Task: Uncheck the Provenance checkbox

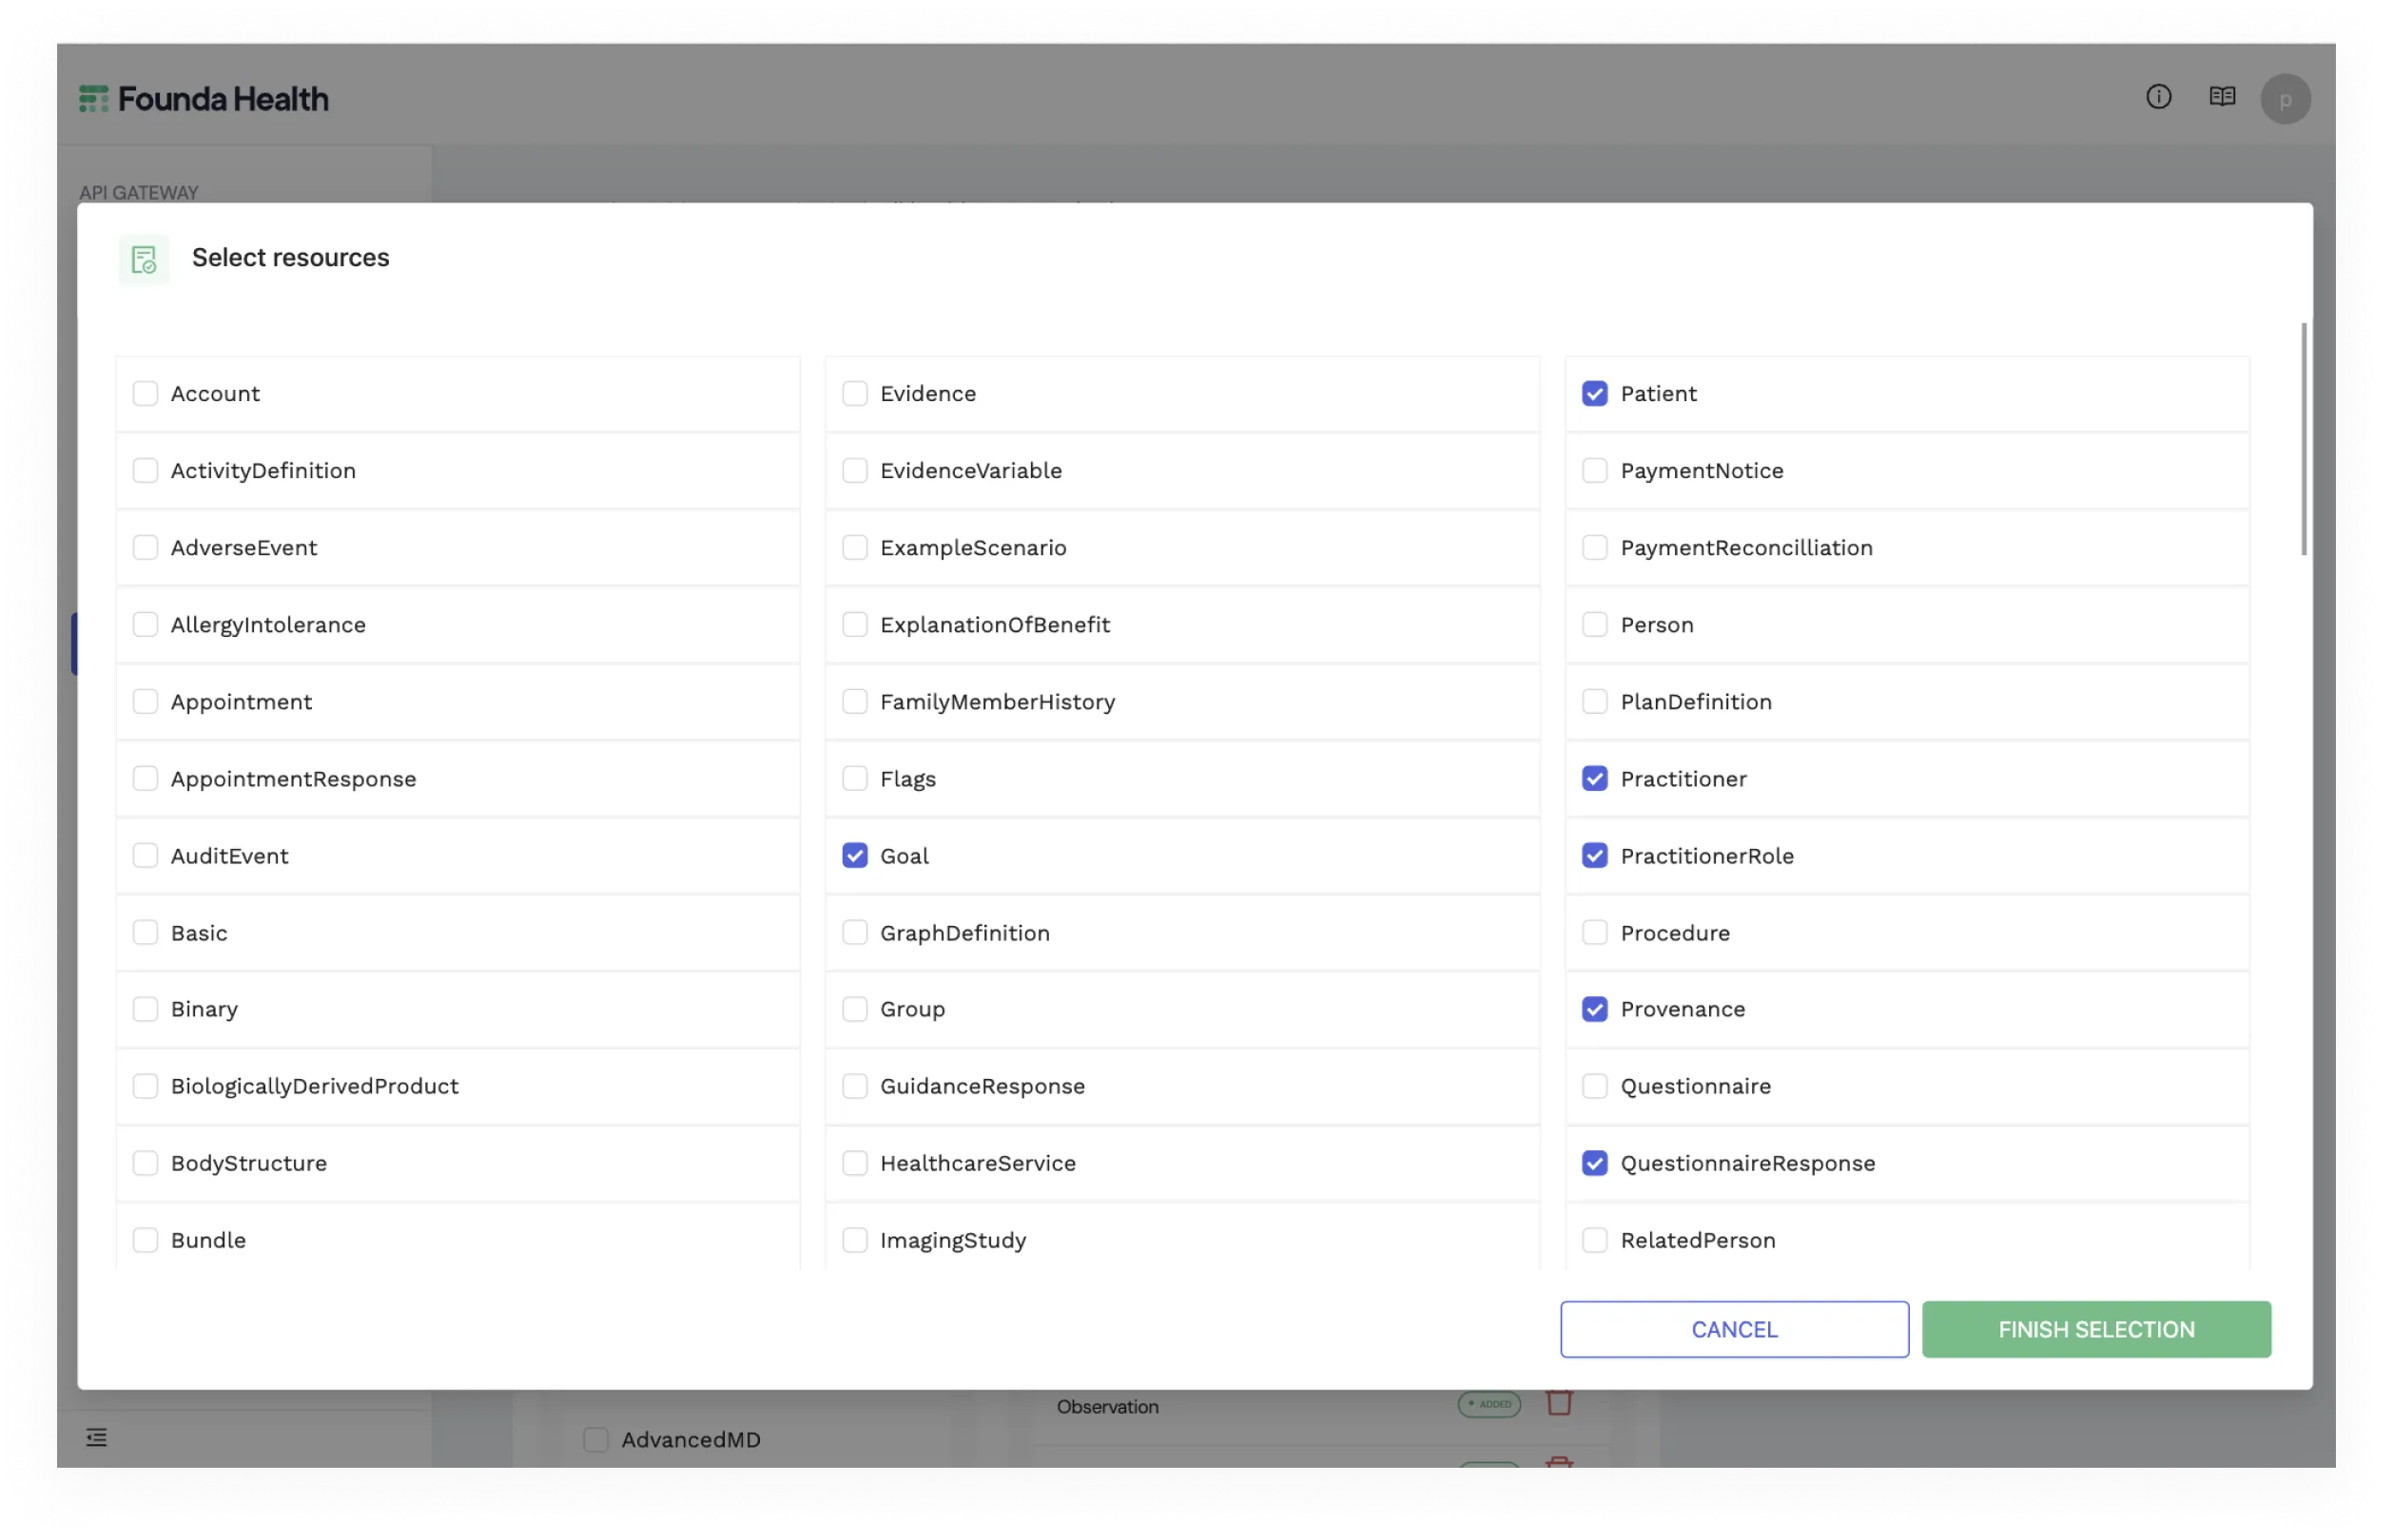Action: (x=1594, y=1008)
